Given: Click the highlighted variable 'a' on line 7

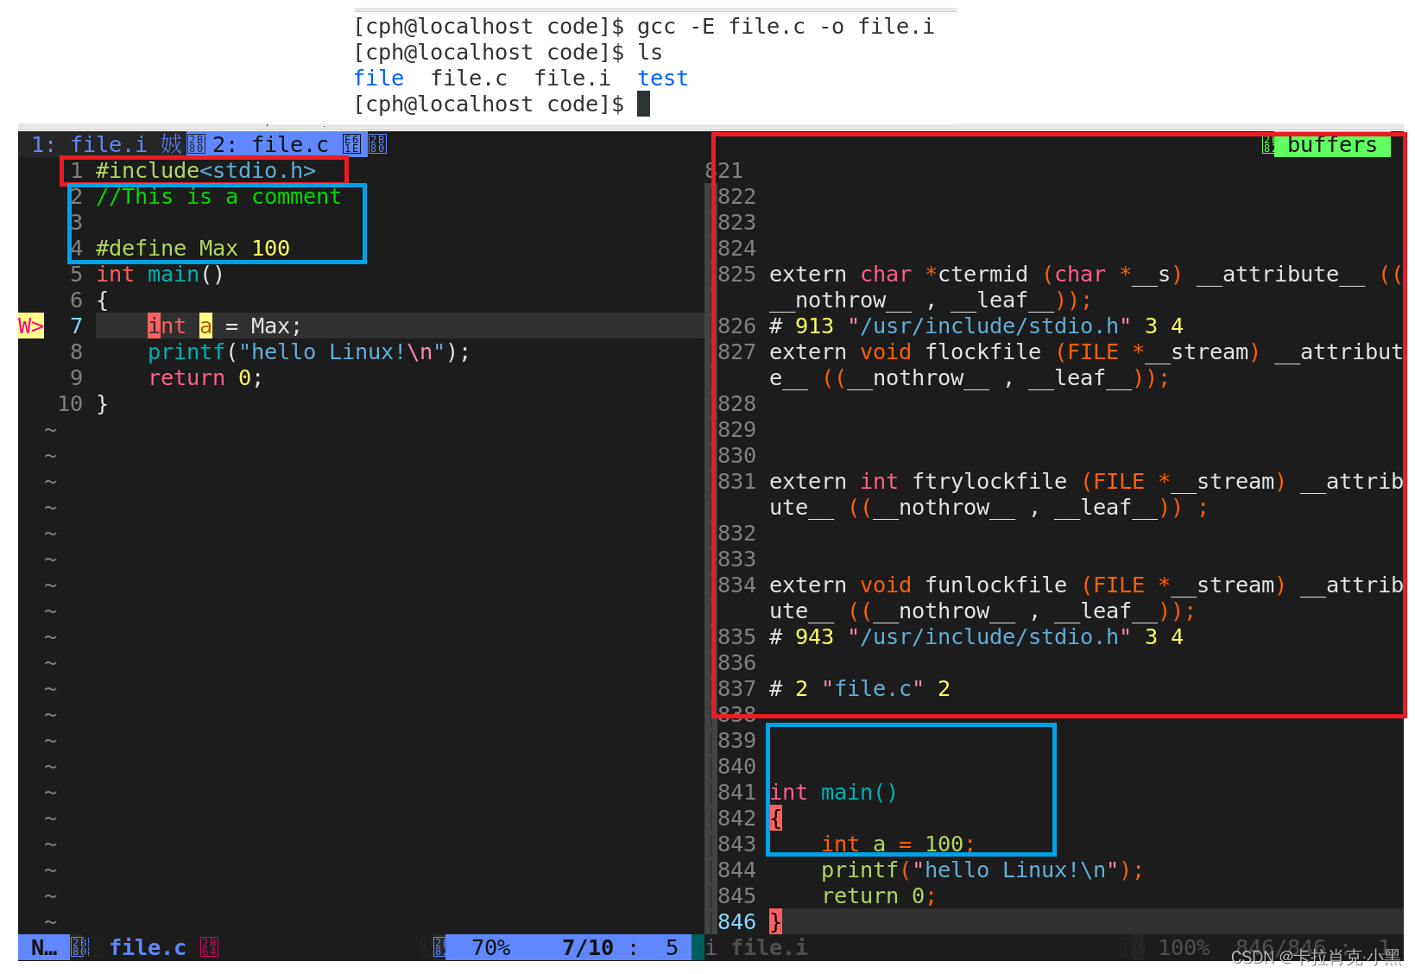Looking at the screenshot, I should pos(205,326).
